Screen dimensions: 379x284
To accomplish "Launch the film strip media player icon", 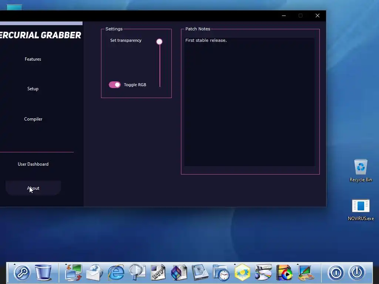I will tap(284, 273).
